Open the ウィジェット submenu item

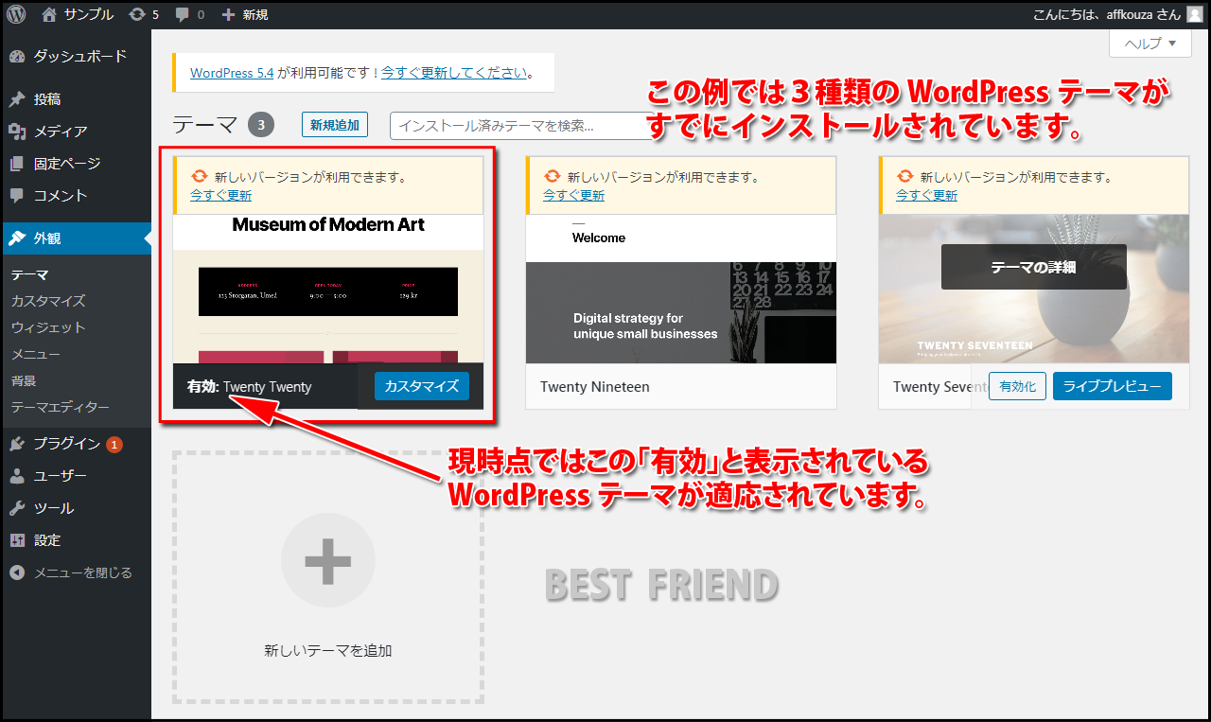coord(48,327)
